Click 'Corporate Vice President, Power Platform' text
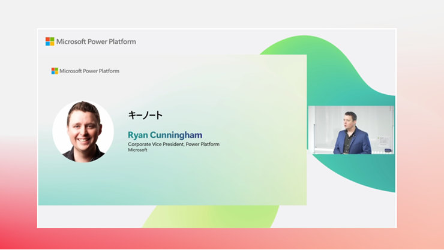The width and height of the screenshot is (444, 250). [x=173, y=144]
